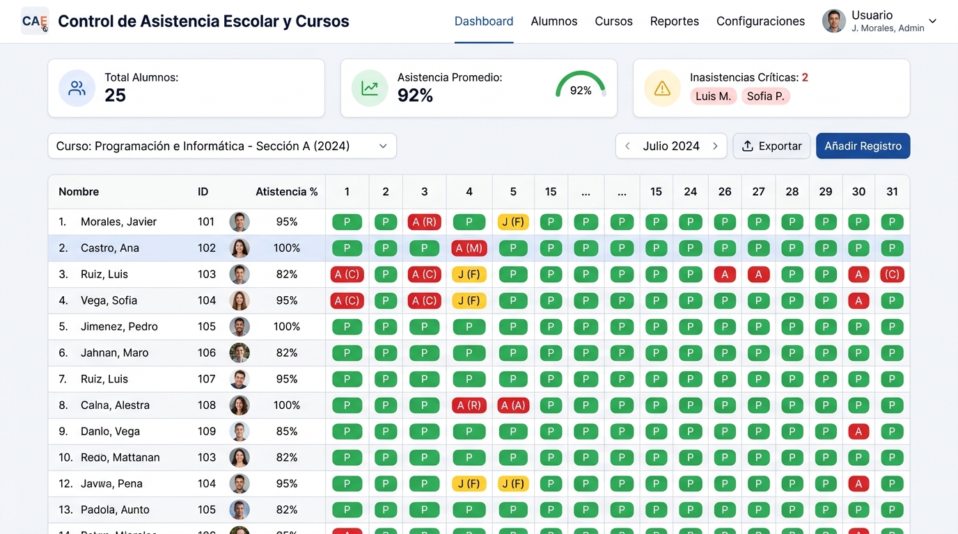Click the Inasistencias Críticas warning icon
Screen dimensions: 958x534
tap(662, 88)
